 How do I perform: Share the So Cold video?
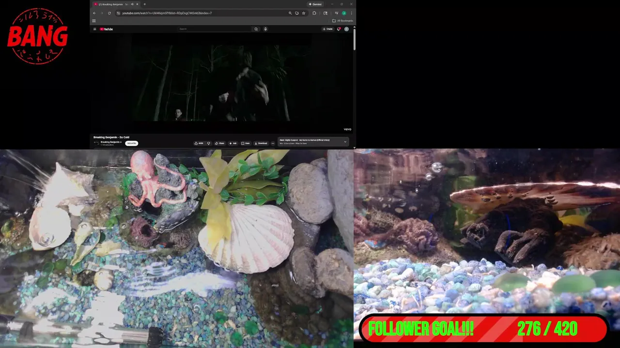(220, 143)
